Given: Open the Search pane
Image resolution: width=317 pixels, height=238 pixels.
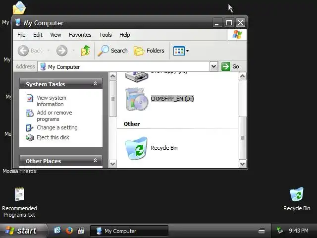Looking at the screenshot, I should point(112,51).
